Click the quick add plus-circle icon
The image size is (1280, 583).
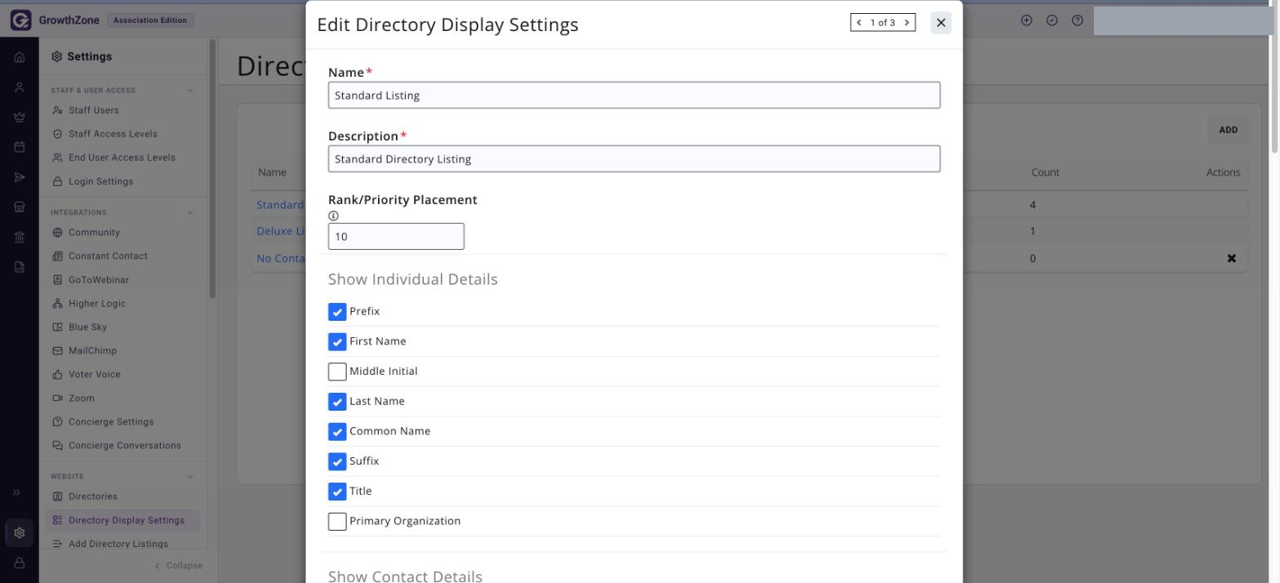tap(1027, 20)
